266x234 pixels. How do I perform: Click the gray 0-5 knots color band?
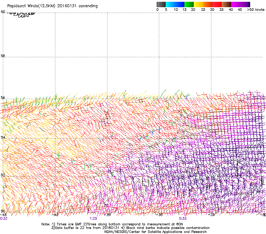click(x=161, y=4)
